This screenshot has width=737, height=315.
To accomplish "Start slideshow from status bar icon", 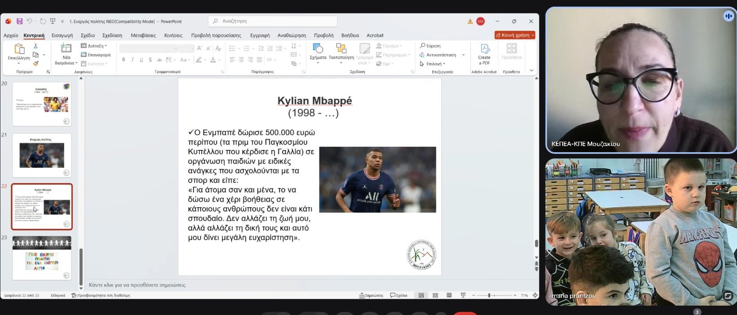I will tap(463, 295).
